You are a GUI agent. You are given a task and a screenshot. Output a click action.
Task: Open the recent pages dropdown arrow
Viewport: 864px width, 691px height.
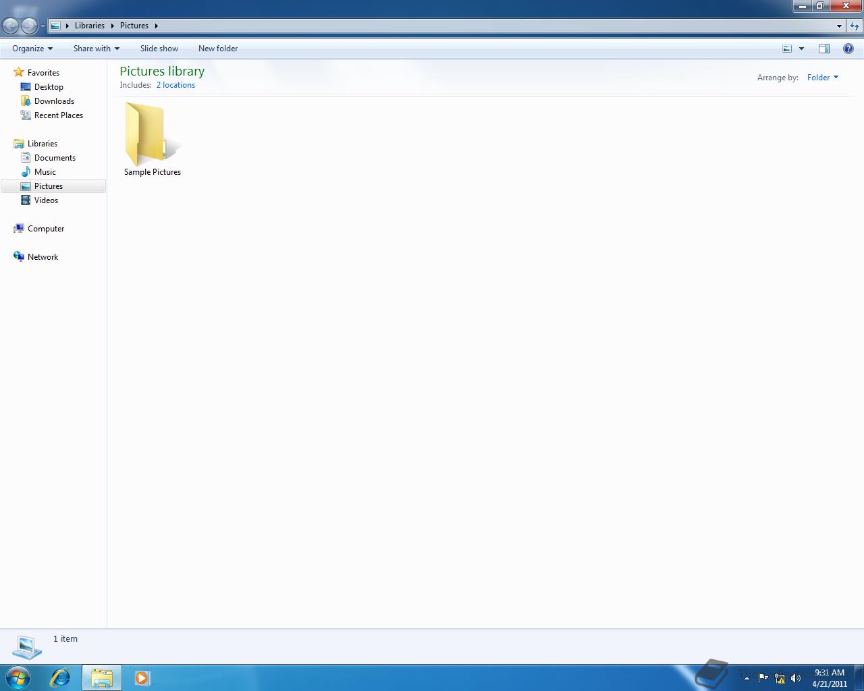43,26
